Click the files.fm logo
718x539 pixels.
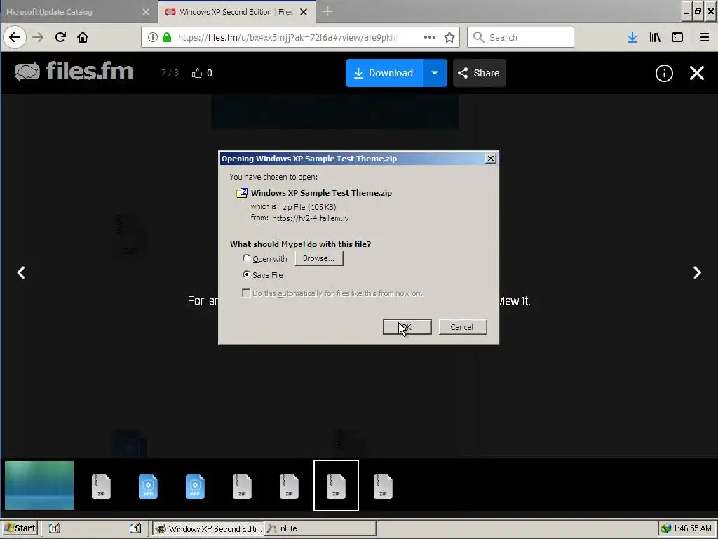pyautogui.click(x=74, y=72)
